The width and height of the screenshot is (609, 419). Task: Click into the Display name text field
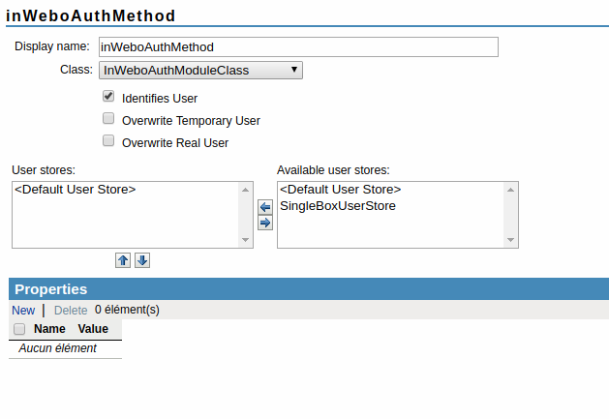pyautogui.click(x=298, y=46)
